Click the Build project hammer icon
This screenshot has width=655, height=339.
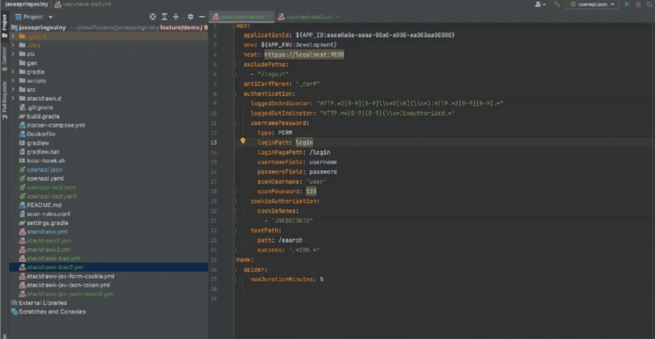pyautogui.click(x=557, y=4)
